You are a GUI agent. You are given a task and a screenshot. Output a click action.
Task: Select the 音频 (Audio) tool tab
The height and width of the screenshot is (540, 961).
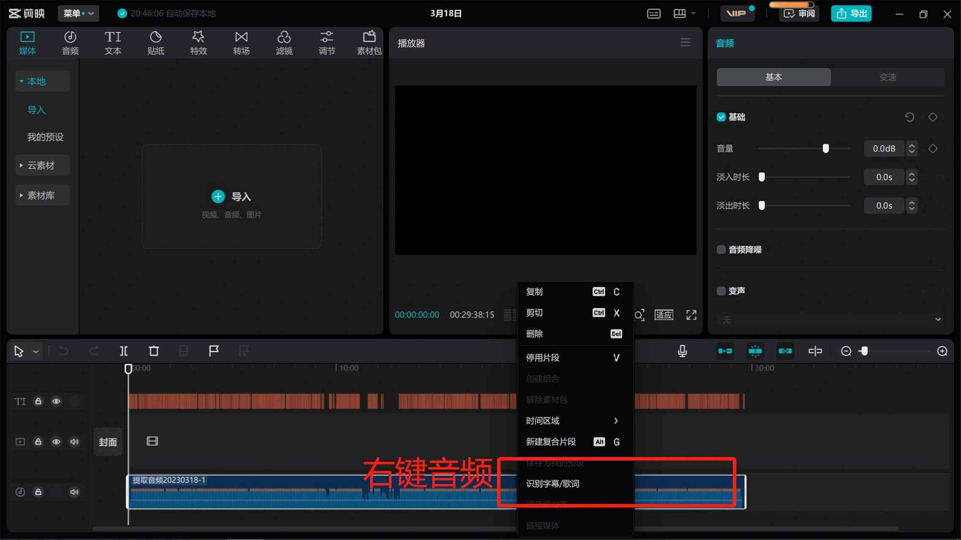pos(71,43)
